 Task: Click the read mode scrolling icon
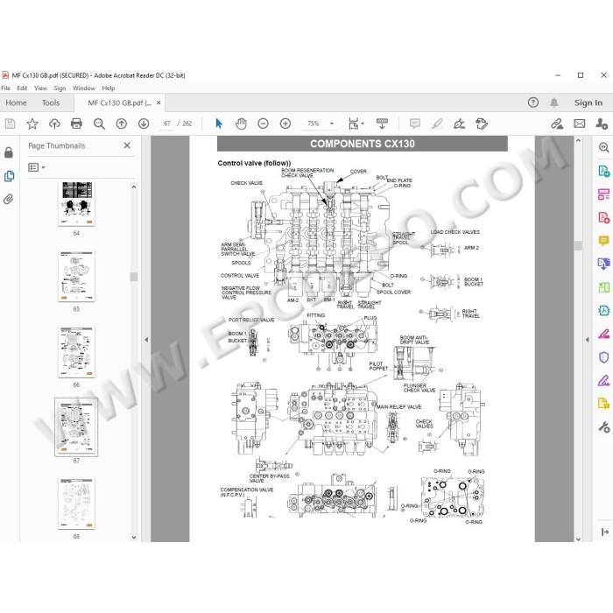point(382,123)
